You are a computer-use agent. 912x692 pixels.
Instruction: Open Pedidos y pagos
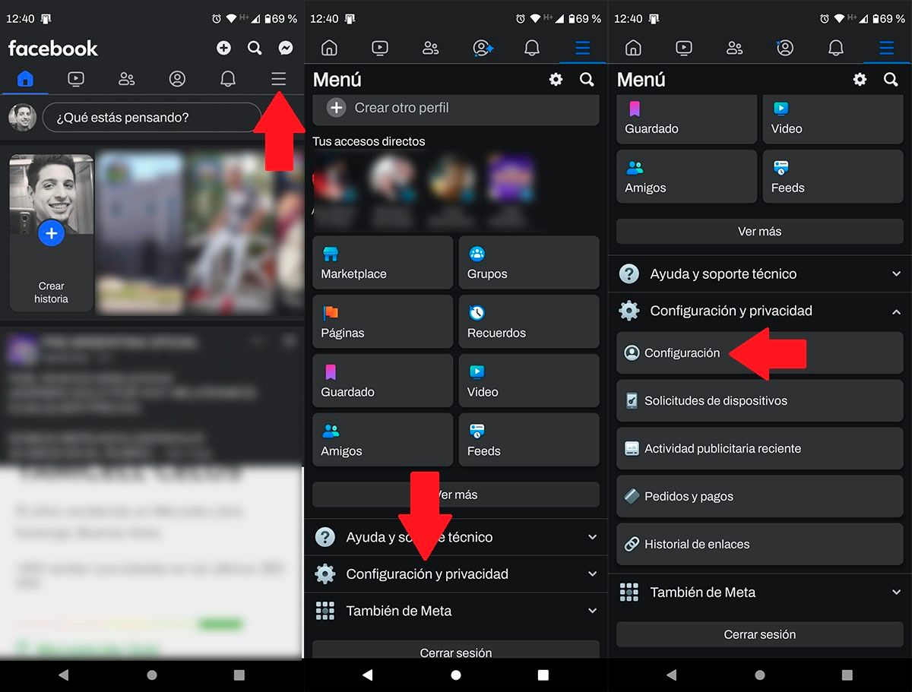(760, 496)
